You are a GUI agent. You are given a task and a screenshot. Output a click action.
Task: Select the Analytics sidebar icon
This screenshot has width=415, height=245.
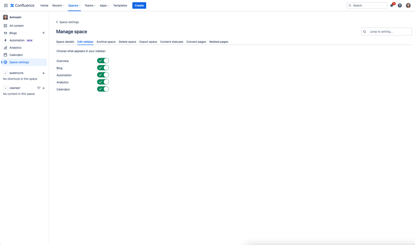[5, 47]
